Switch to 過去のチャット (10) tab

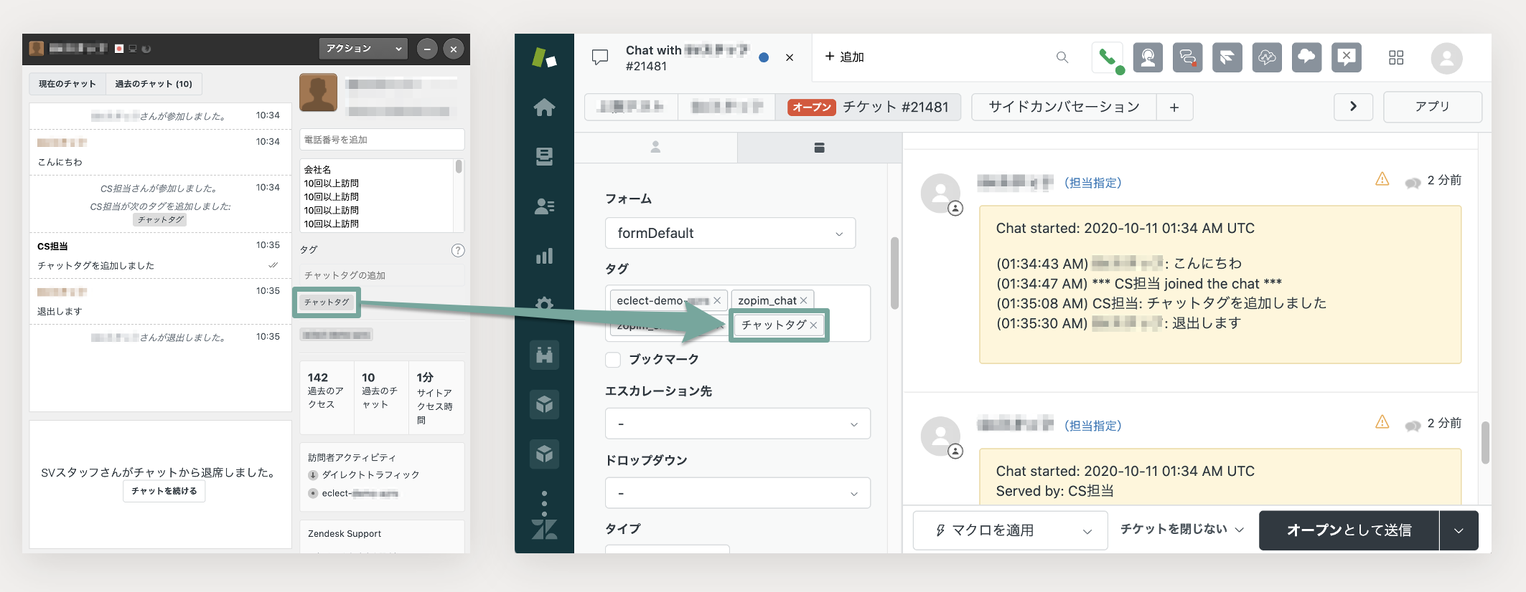click(x=154, y=84)
